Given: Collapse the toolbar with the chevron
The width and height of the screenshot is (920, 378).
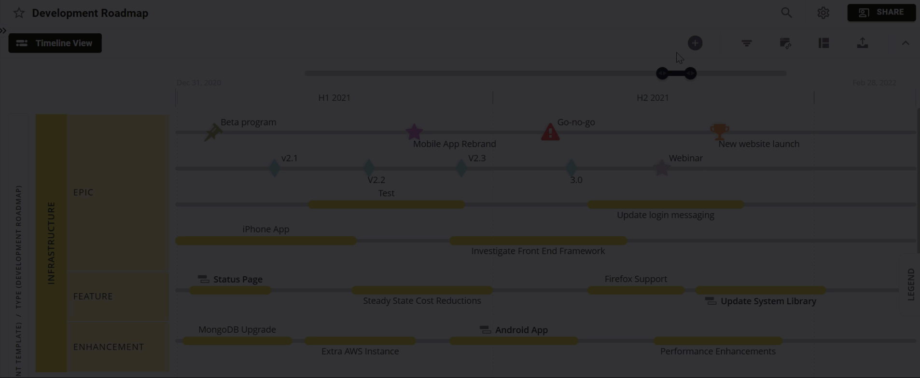Looking at the screenshot, I should coord(905,43).
